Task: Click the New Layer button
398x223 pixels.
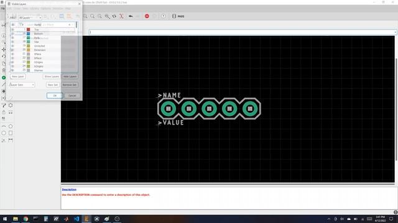Action: tap(17, 76)
